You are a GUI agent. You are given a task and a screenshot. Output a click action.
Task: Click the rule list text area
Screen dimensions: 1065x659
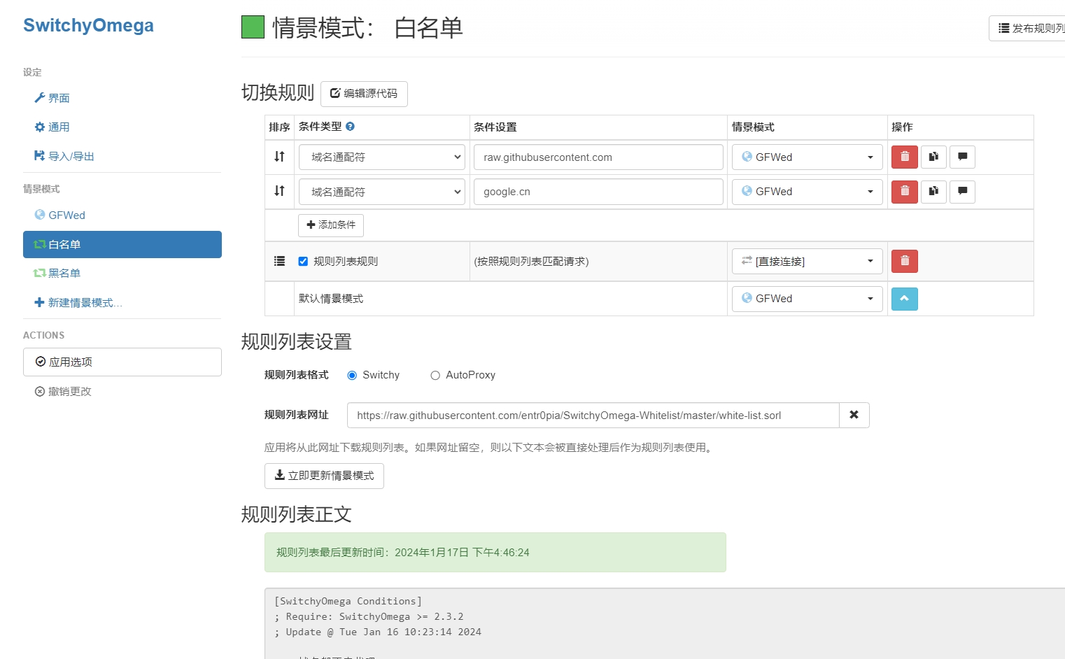tap(665, 623)
